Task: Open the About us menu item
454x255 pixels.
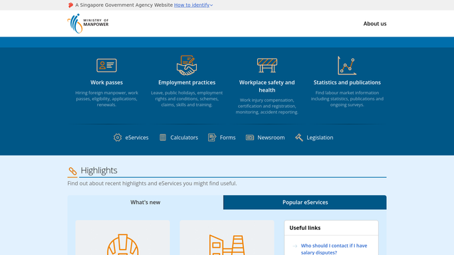Action: tap(375, 24)
